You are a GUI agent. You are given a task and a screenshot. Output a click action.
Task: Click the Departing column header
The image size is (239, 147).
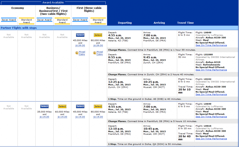click(x=125, y=23)
